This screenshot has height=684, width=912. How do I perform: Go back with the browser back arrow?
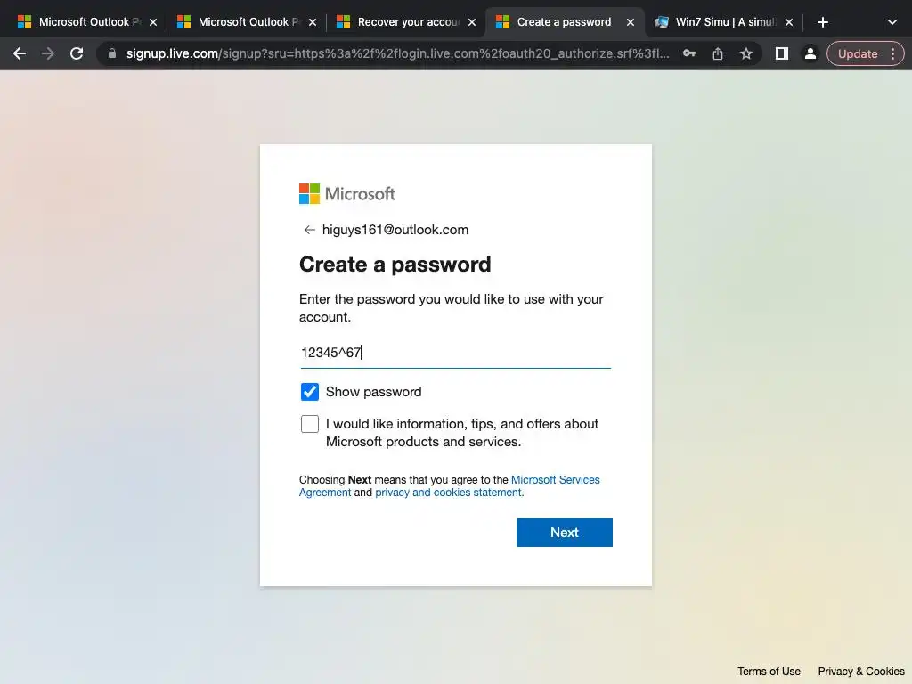click(x=20, y=53)
